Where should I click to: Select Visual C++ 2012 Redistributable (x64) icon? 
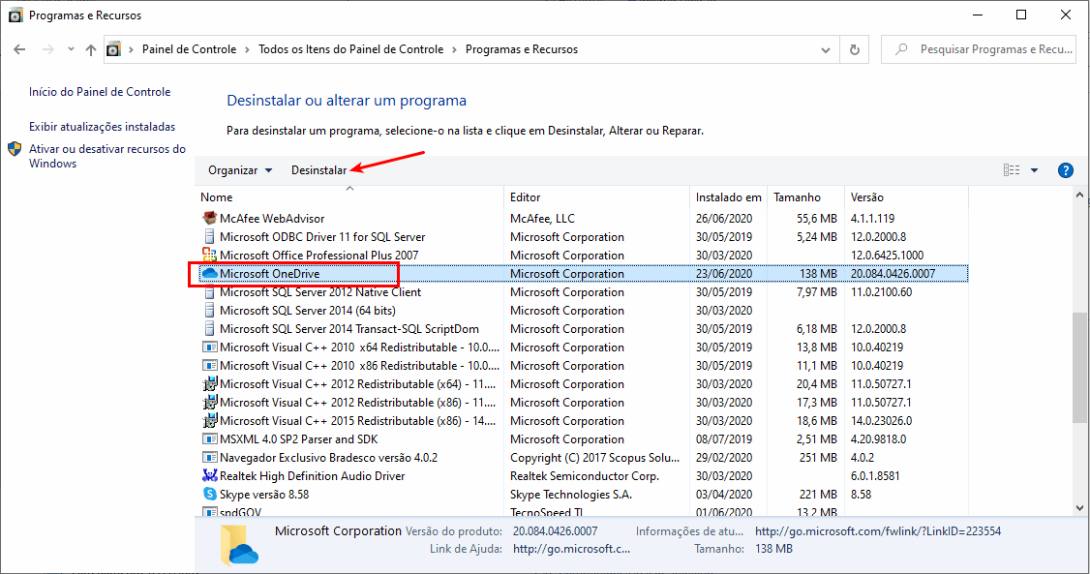(x=209, y=384)
